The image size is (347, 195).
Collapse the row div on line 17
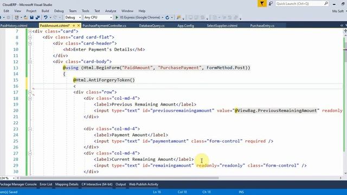pos(30,92)
